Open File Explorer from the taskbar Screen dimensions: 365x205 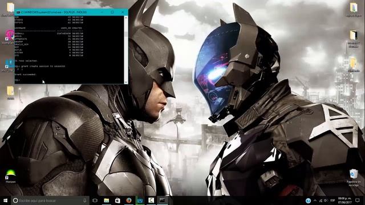click(107, 200)
